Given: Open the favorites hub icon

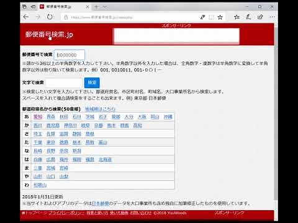Looking at the screenshot, I should pos(237,17).
